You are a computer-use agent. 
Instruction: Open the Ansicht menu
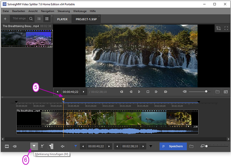pos(33,11)
